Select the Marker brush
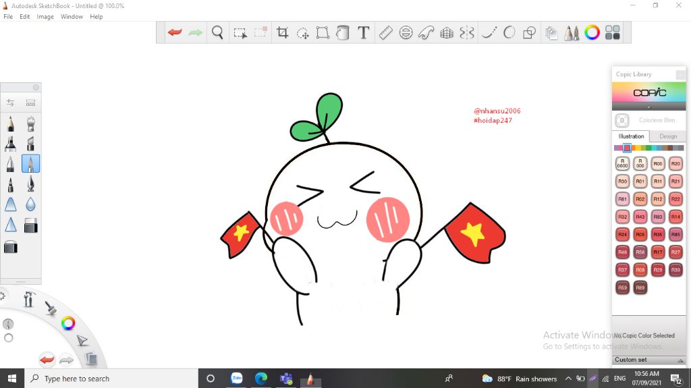Screen dimensions: 691x388 [11, 143]
